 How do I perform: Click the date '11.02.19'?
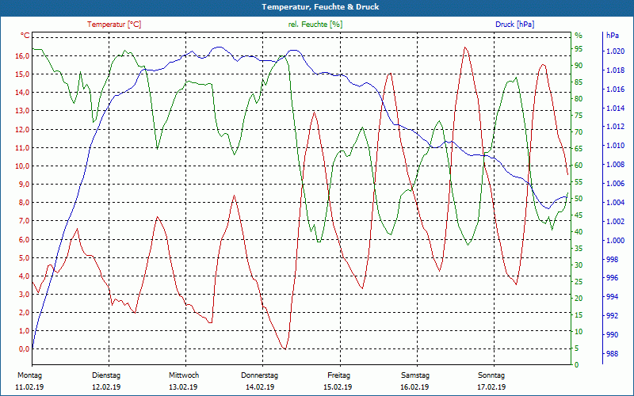coord(29,387)
